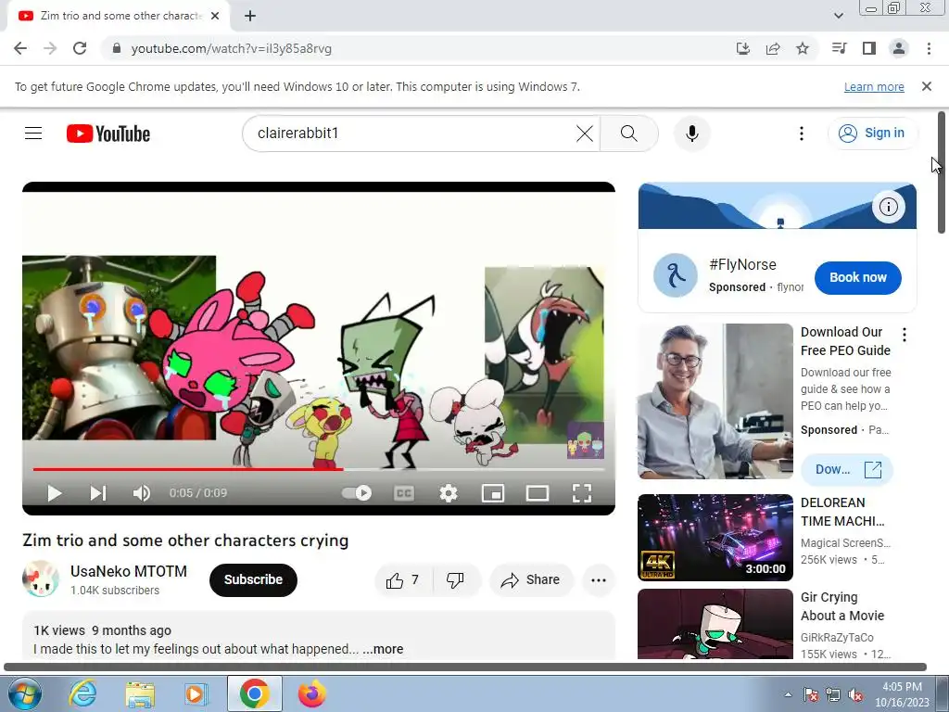Clear the search query text
This screenshot has width=949, height=712.
[x=585, y=133]
